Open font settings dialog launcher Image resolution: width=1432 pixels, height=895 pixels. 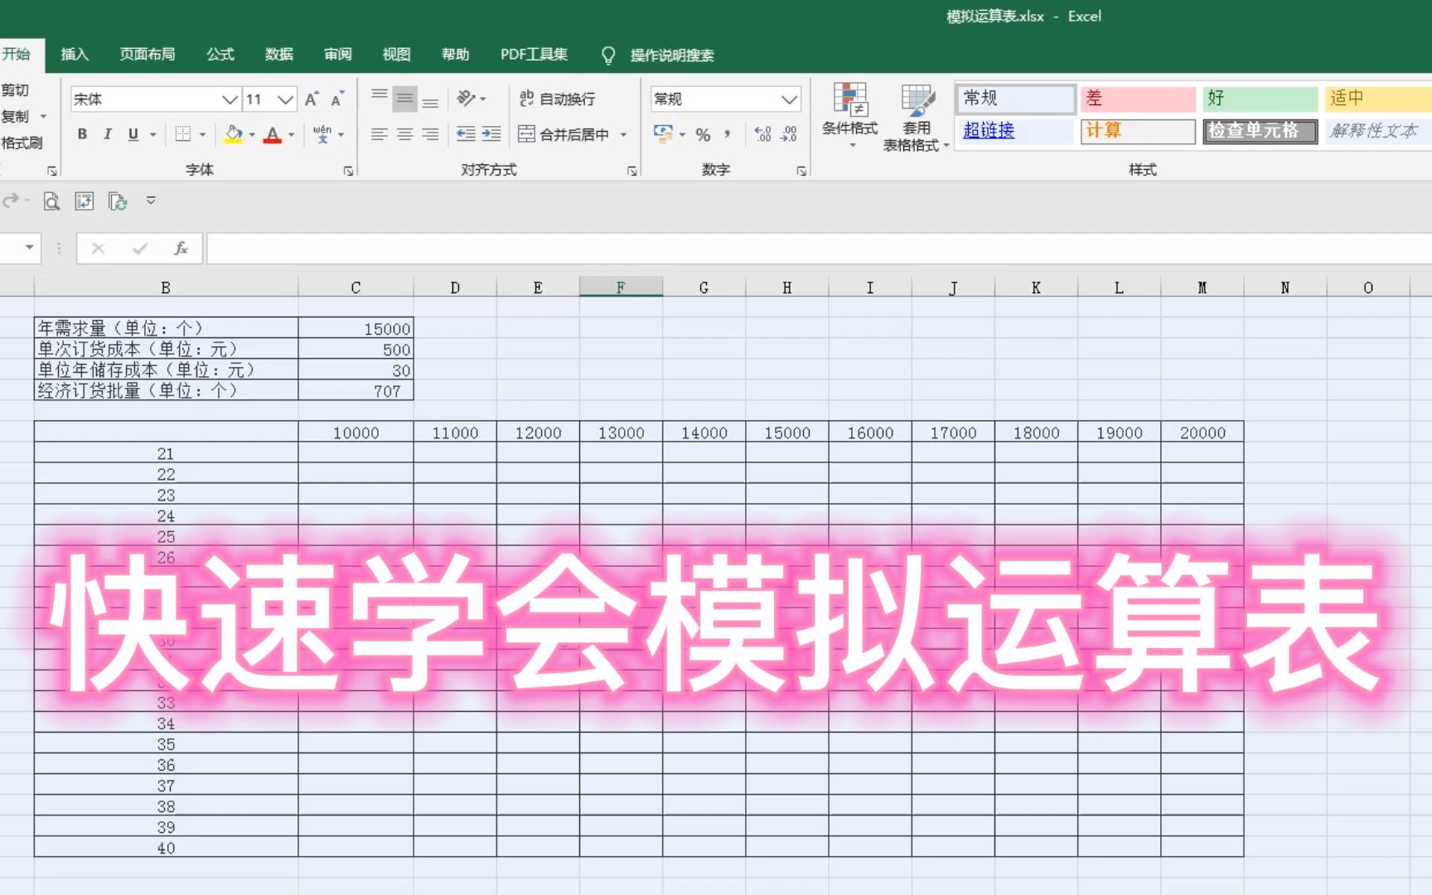tap(348, 171)
